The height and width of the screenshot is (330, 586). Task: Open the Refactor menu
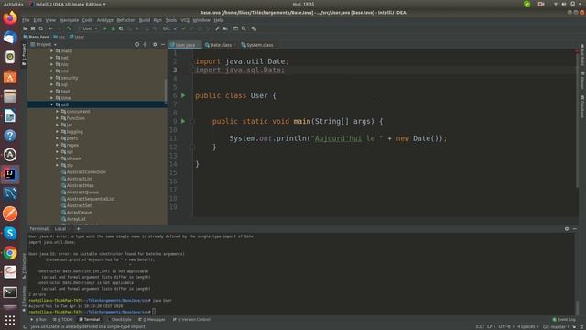click(x=125, y=20)
